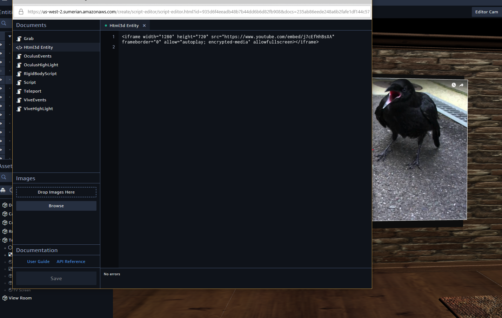The image size is (502, 318).
Task: Click the OculusEvents script icon
Action: [19, 56]
